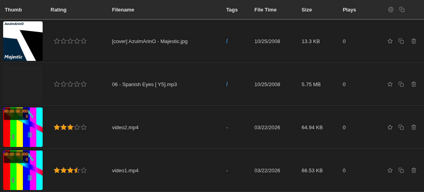Screen dimensions: 424x192
Task: Sort by the Size column header
Action: tap(307, 9)
